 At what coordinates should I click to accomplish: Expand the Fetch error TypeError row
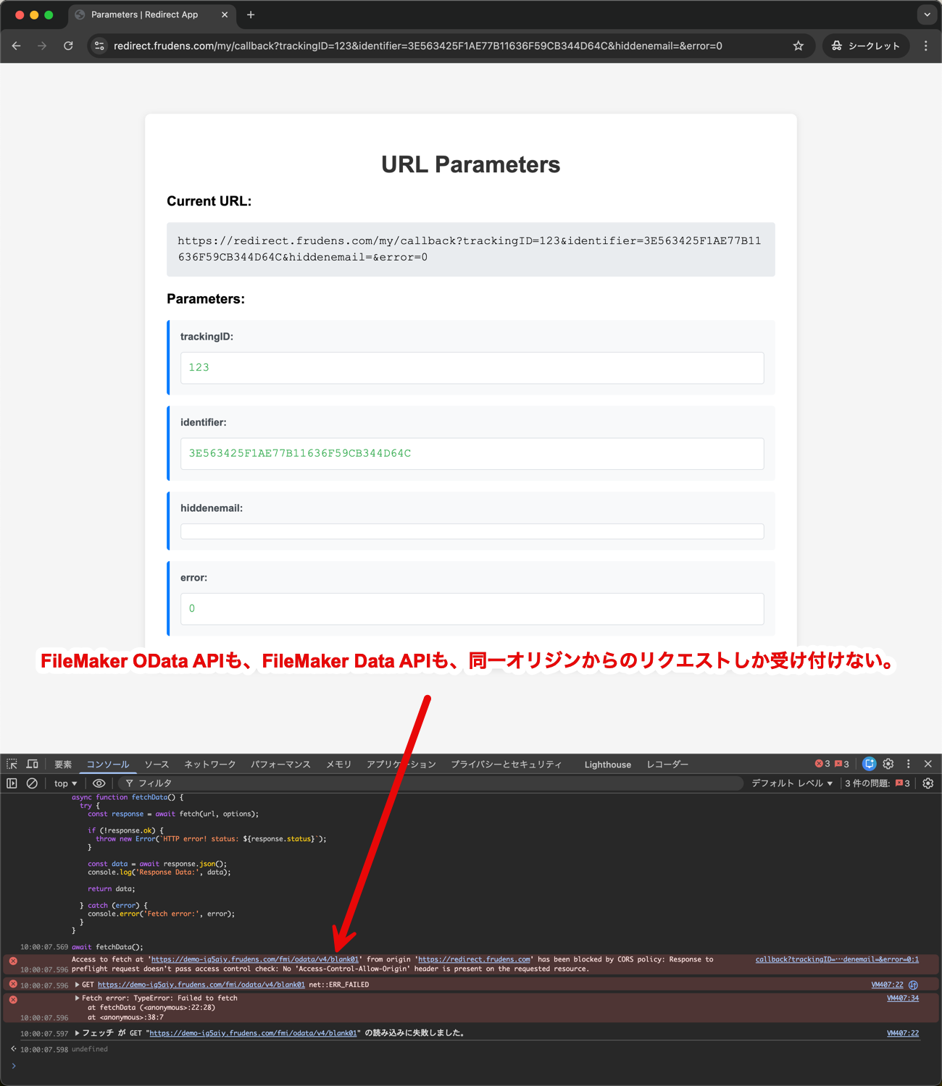(78, 998)
